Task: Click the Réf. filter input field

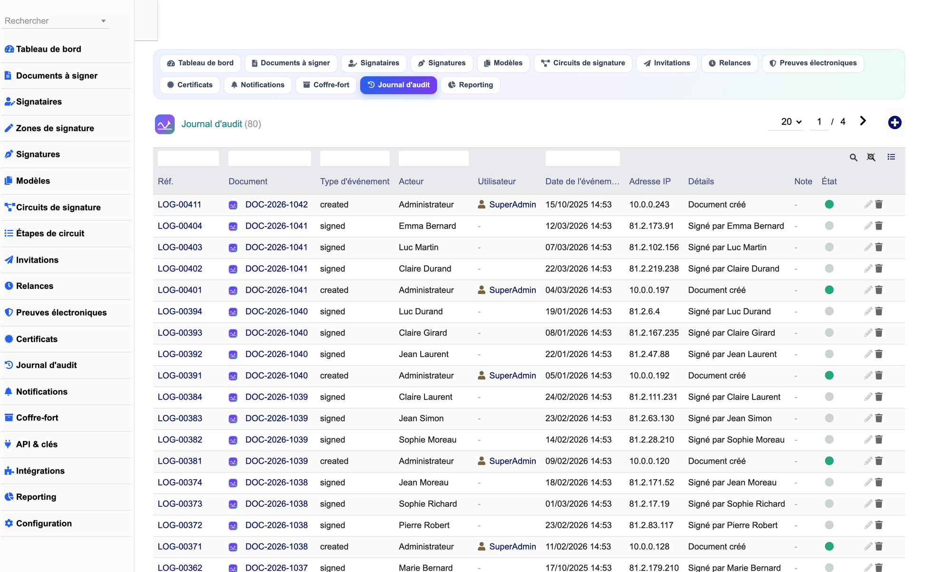Action: click(x=188, y=158)
